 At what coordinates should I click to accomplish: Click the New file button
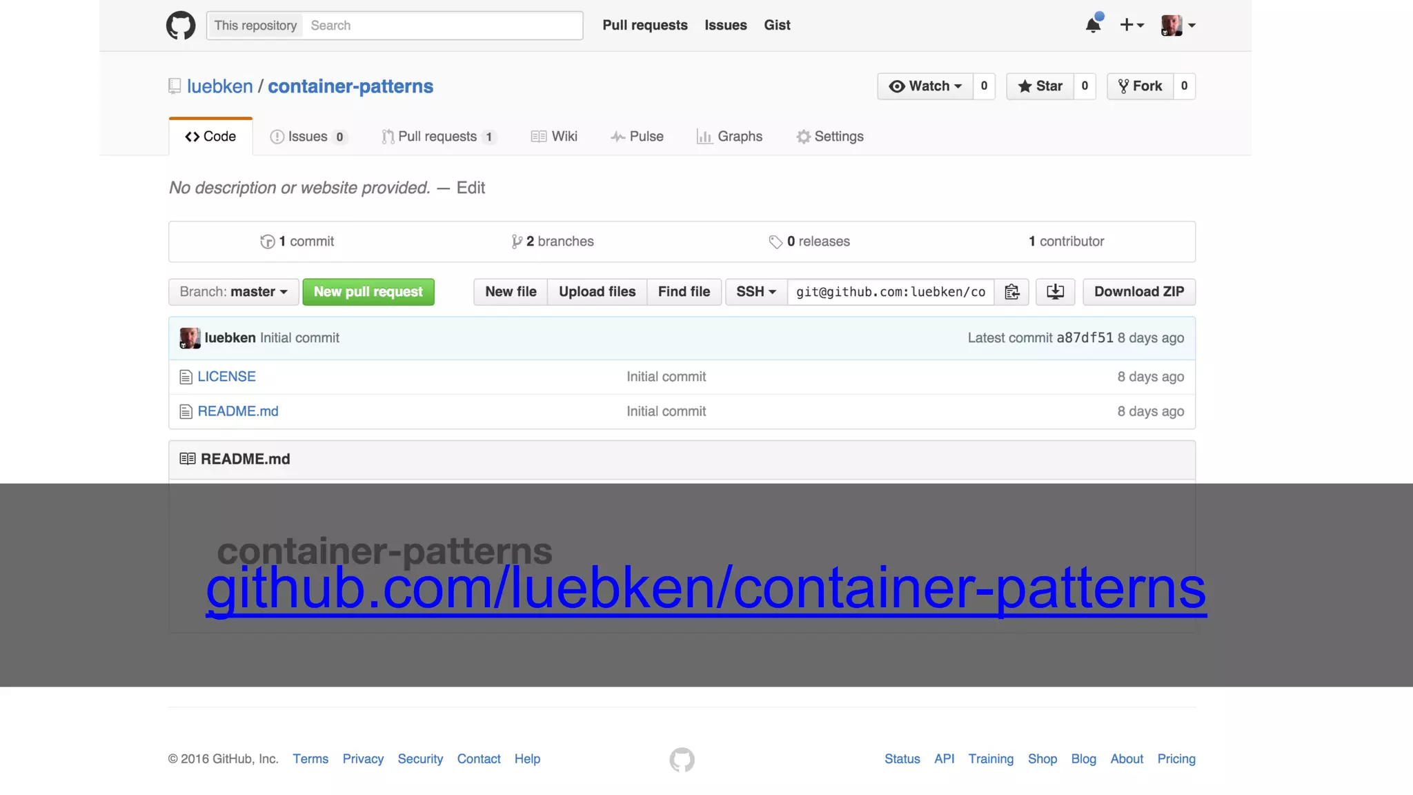[x=511, y=292]
